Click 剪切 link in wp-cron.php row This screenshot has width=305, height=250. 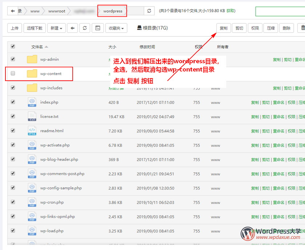pyautogui.click(x=266, y=202)
